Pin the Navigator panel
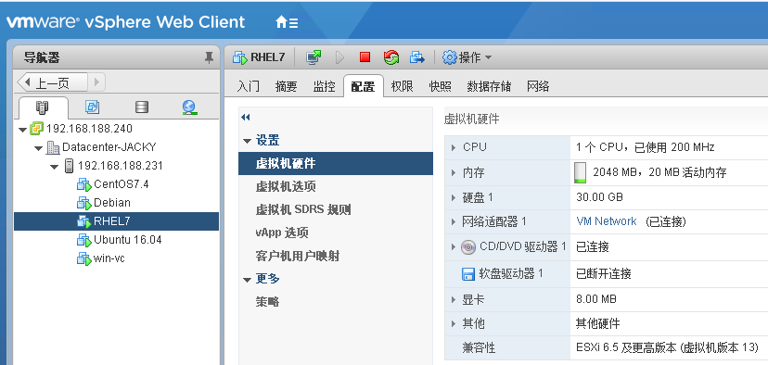The image size is (768, 365). tap(209, 57)
